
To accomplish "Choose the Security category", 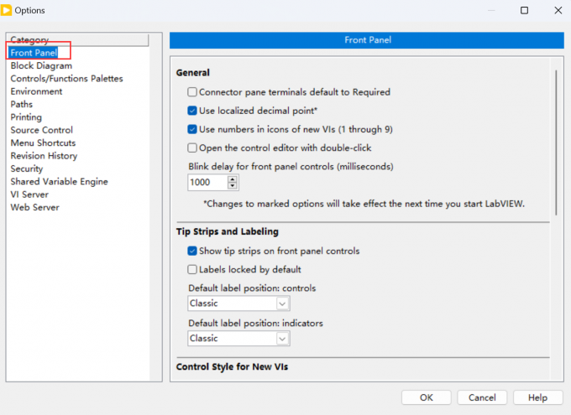I will 27,169.
